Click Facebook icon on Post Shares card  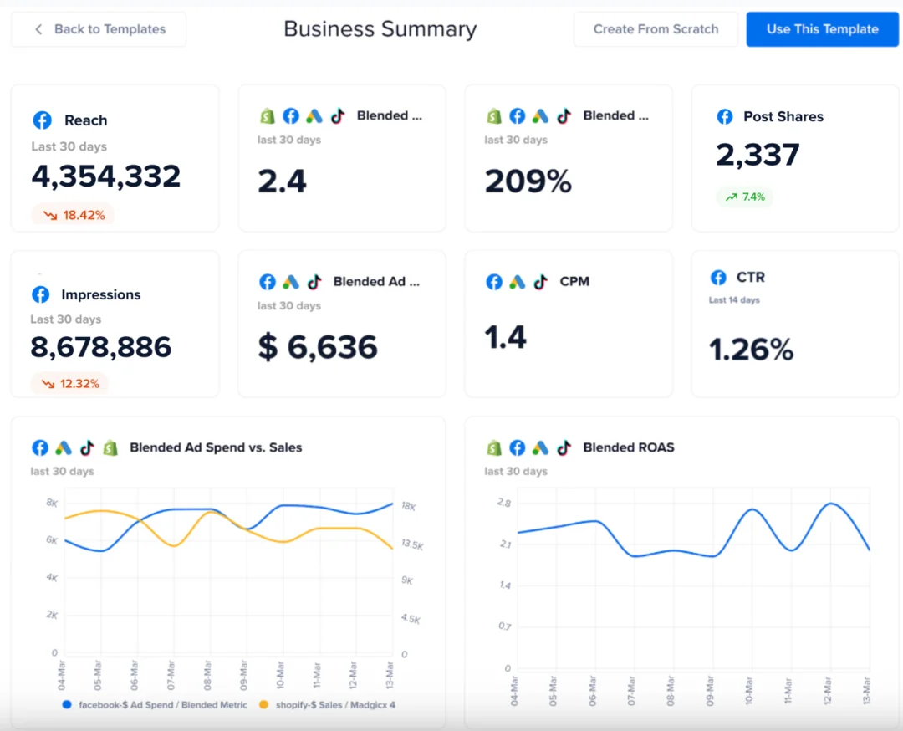click(x=725, y=117)
